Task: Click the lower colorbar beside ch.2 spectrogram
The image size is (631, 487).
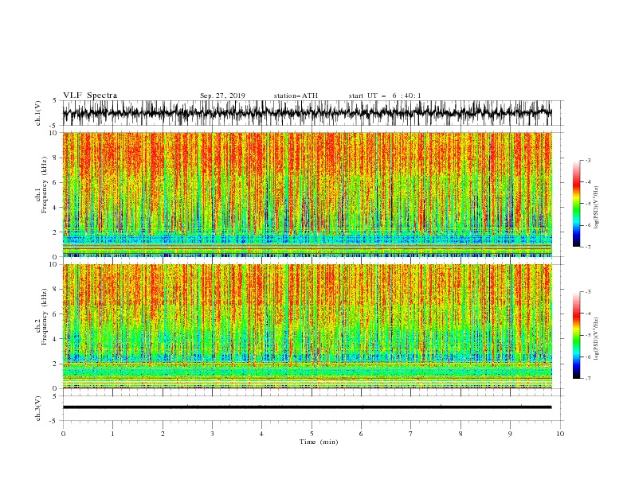Action: pos(576,335)
